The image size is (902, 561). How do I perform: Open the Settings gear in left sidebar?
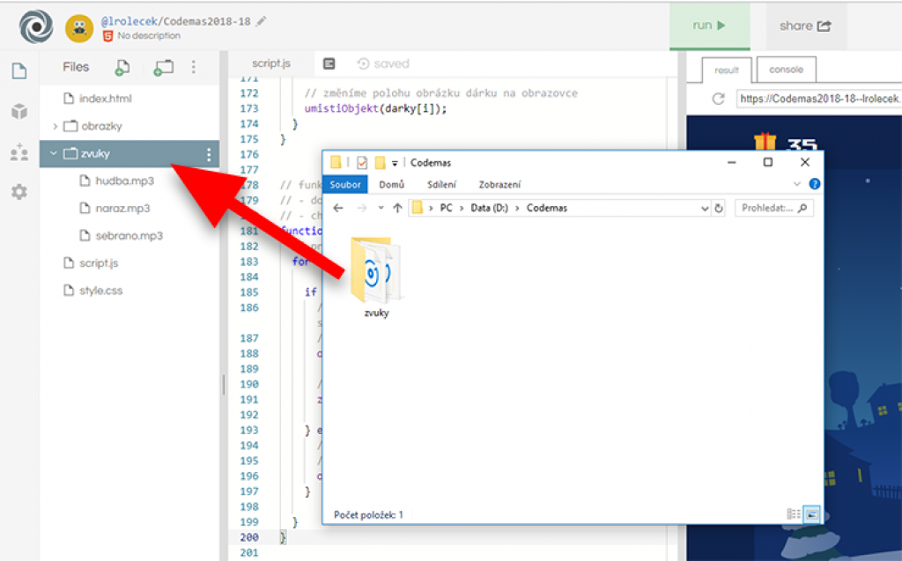click(x=18, y=192)
